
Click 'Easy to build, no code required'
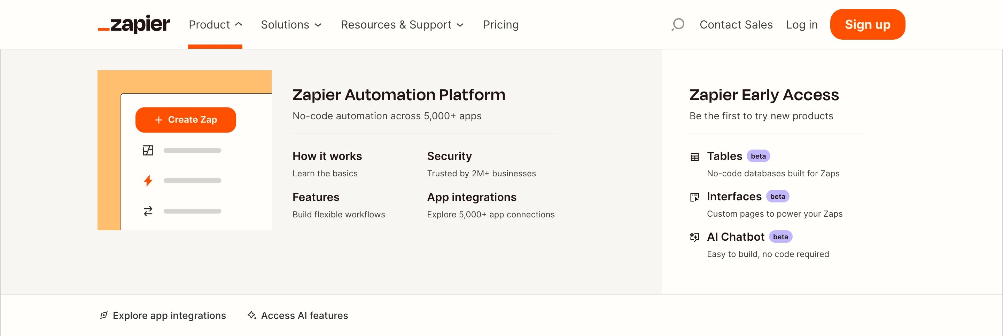click(x=768, y=254)
